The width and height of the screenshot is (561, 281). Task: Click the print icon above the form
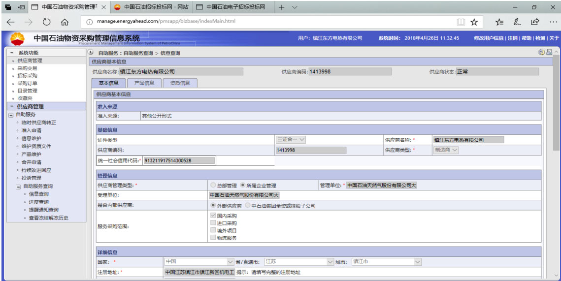click(549, 52)
